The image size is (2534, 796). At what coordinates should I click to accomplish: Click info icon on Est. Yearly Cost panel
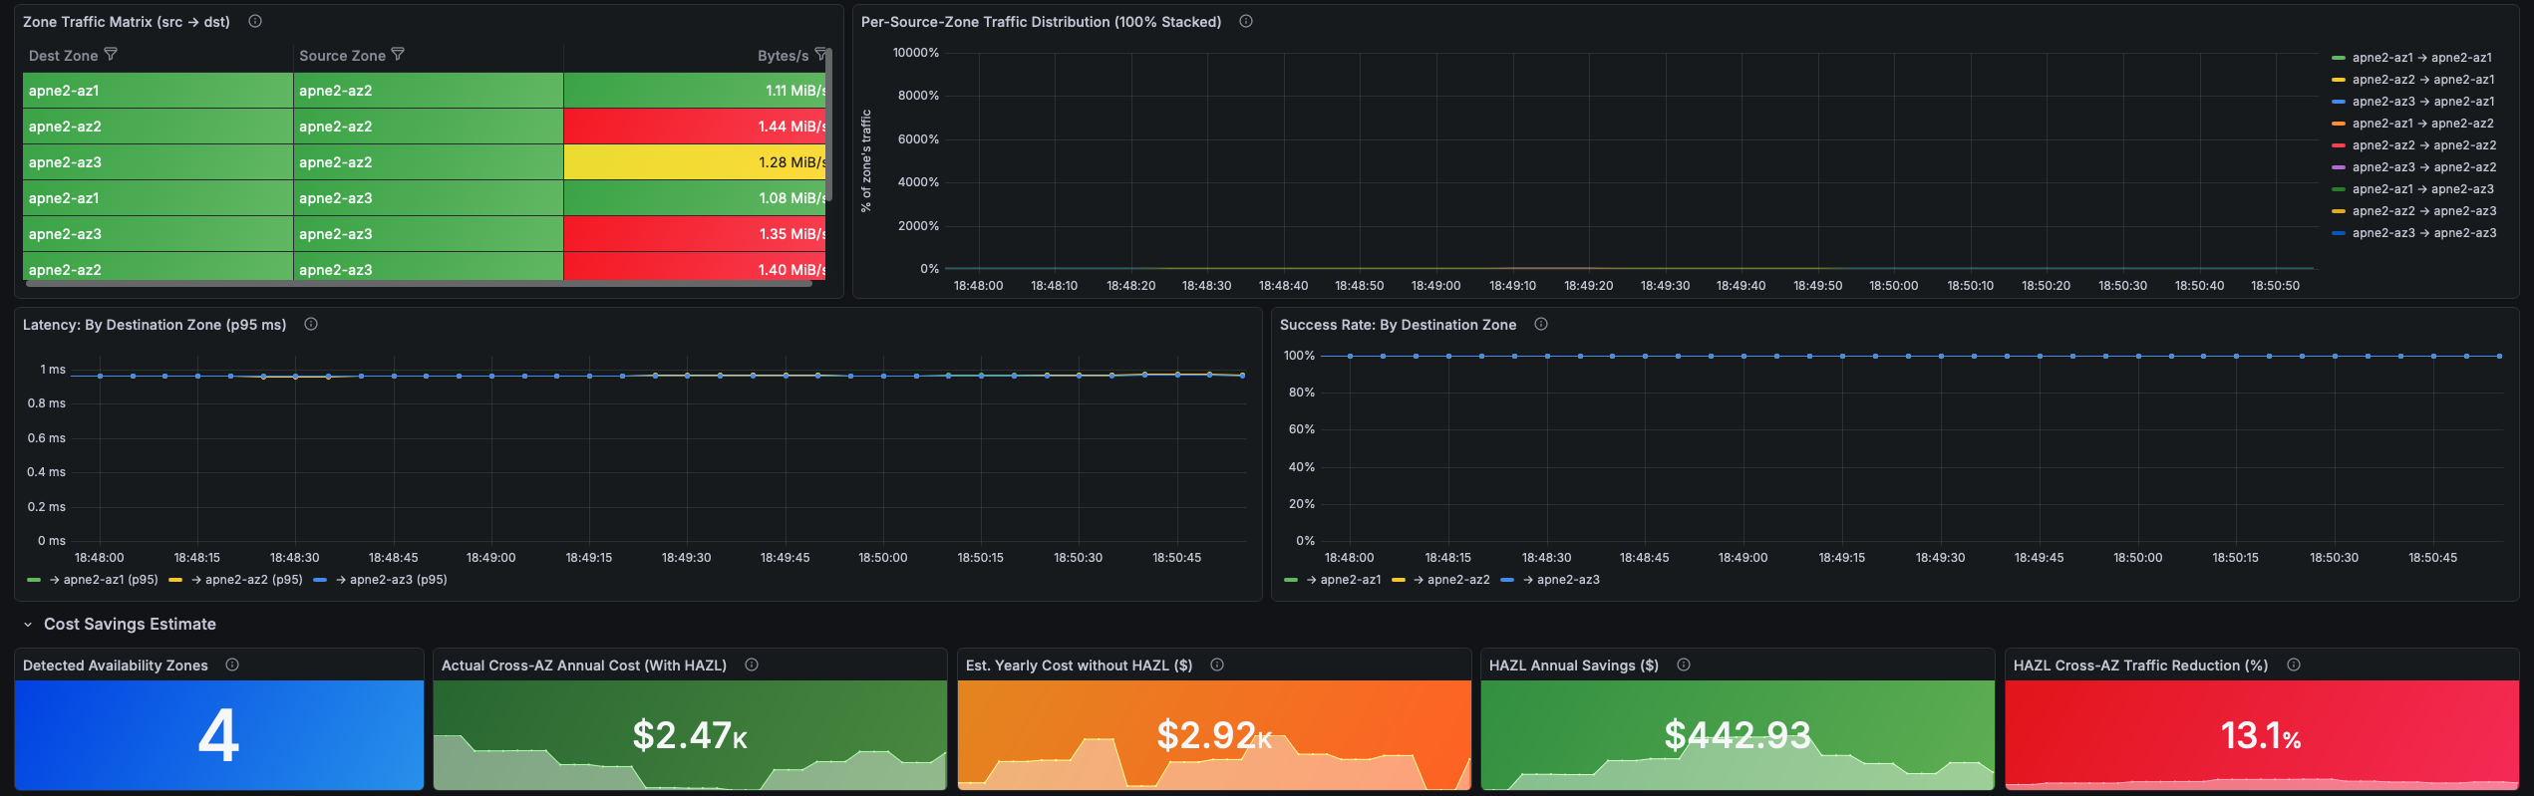(1217, 664)
